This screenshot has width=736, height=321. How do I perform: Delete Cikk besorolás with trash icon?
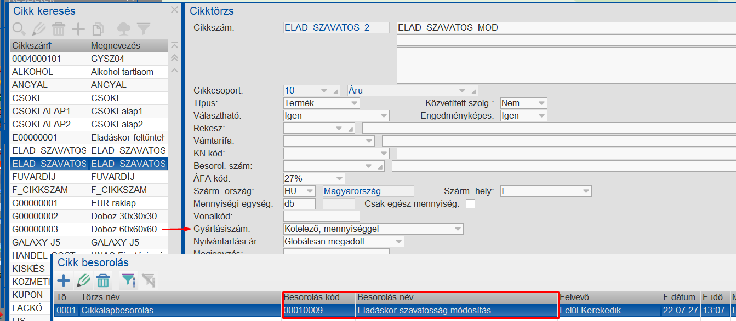[x=103, y=281]
